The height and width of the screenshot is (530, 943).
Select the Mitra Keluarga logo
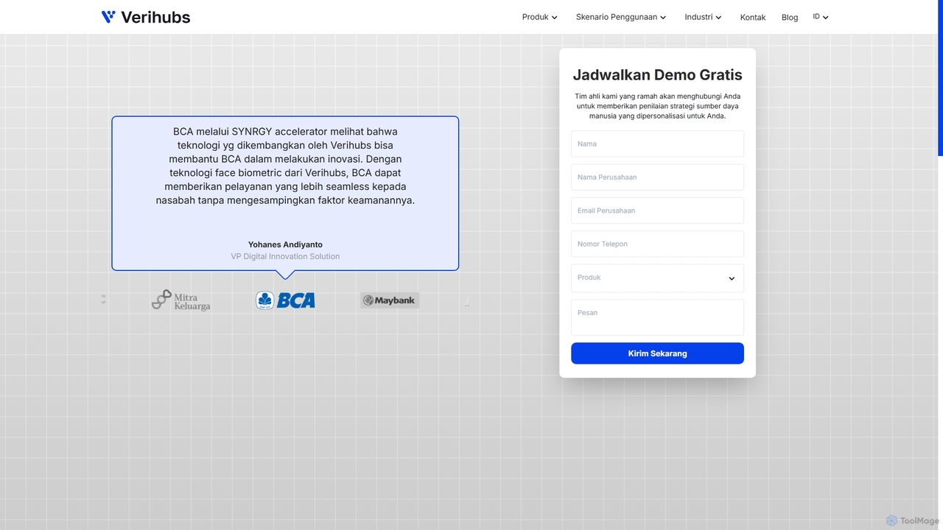(181, 300)
